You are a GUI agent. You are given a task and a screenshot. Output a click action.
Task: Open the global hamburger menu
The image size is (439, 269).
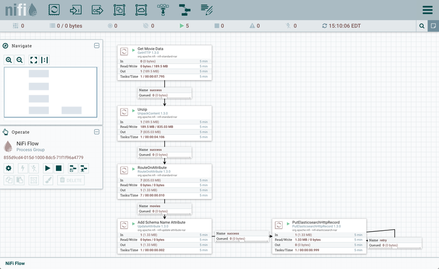coord(427,10)
